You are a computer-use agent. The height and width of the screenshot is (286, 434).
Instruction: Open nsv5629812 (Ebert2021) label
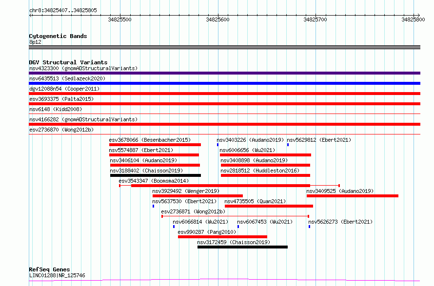319,140
